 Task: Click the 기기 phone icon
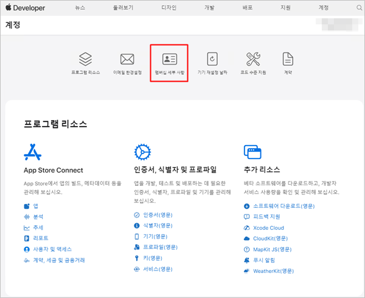(x=137, y=236)
